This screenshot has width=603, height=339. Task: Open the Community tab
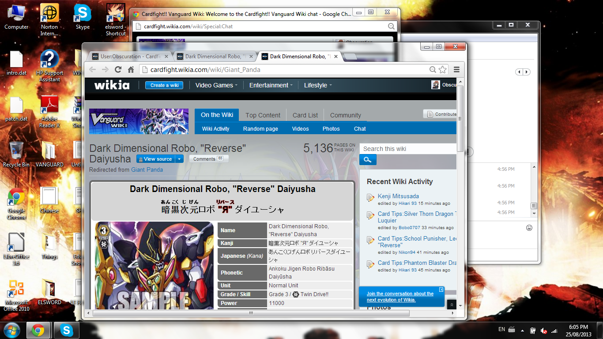pyautogui.click(x=346, y=115)
